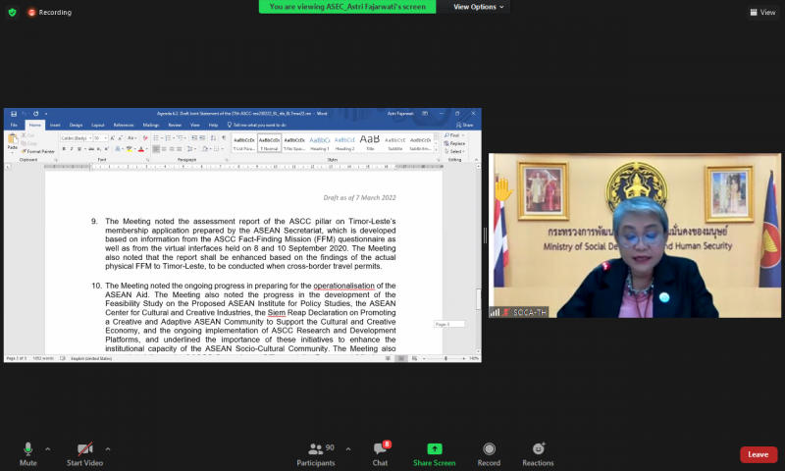
Task: Click the Text Effects icon
Action: 117,148
